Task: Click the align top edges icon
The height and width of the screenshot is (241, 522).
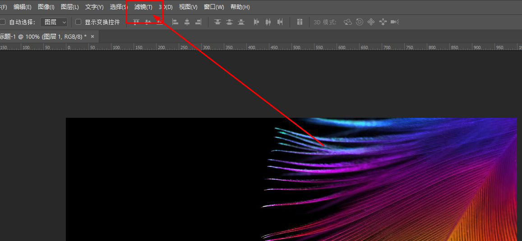Action: point(136,22)
